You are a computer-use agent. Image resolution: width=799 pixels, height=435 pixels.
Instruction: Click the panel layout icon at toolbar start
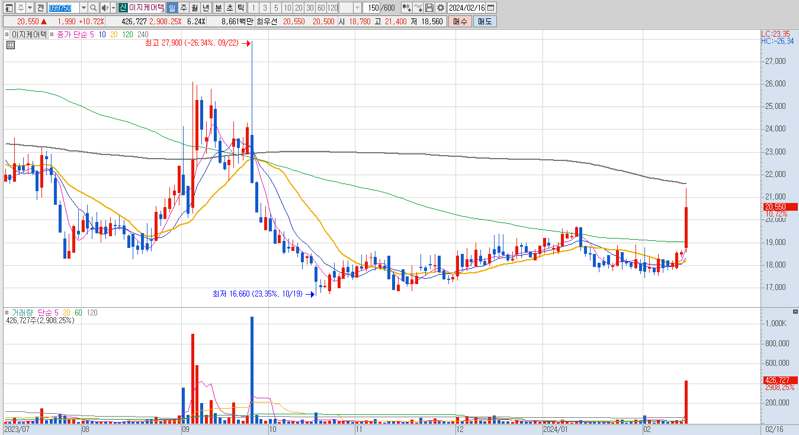[9, 8]
